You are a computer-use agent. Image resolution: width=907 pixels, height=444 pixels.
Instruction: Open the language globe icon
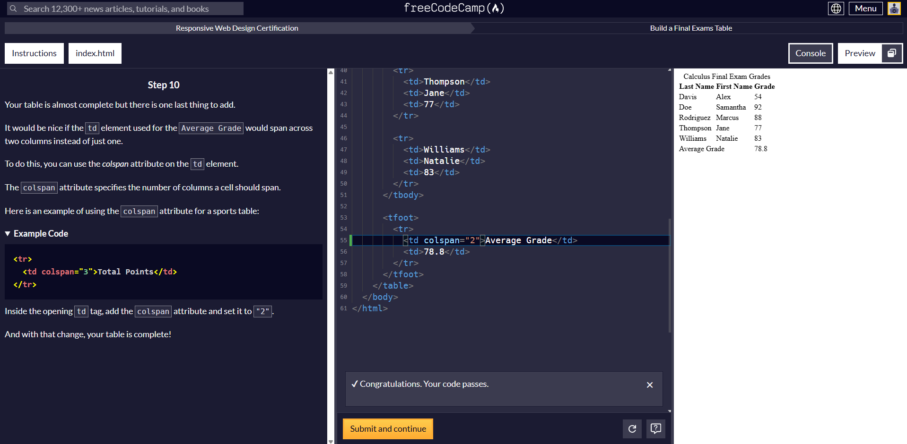836,9
